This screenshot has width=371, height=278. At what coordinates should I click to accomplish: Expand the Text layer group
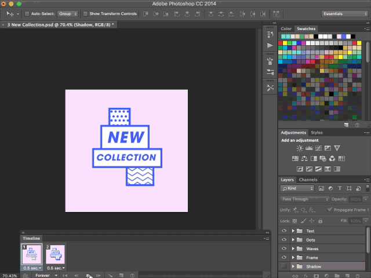(293, 231)
